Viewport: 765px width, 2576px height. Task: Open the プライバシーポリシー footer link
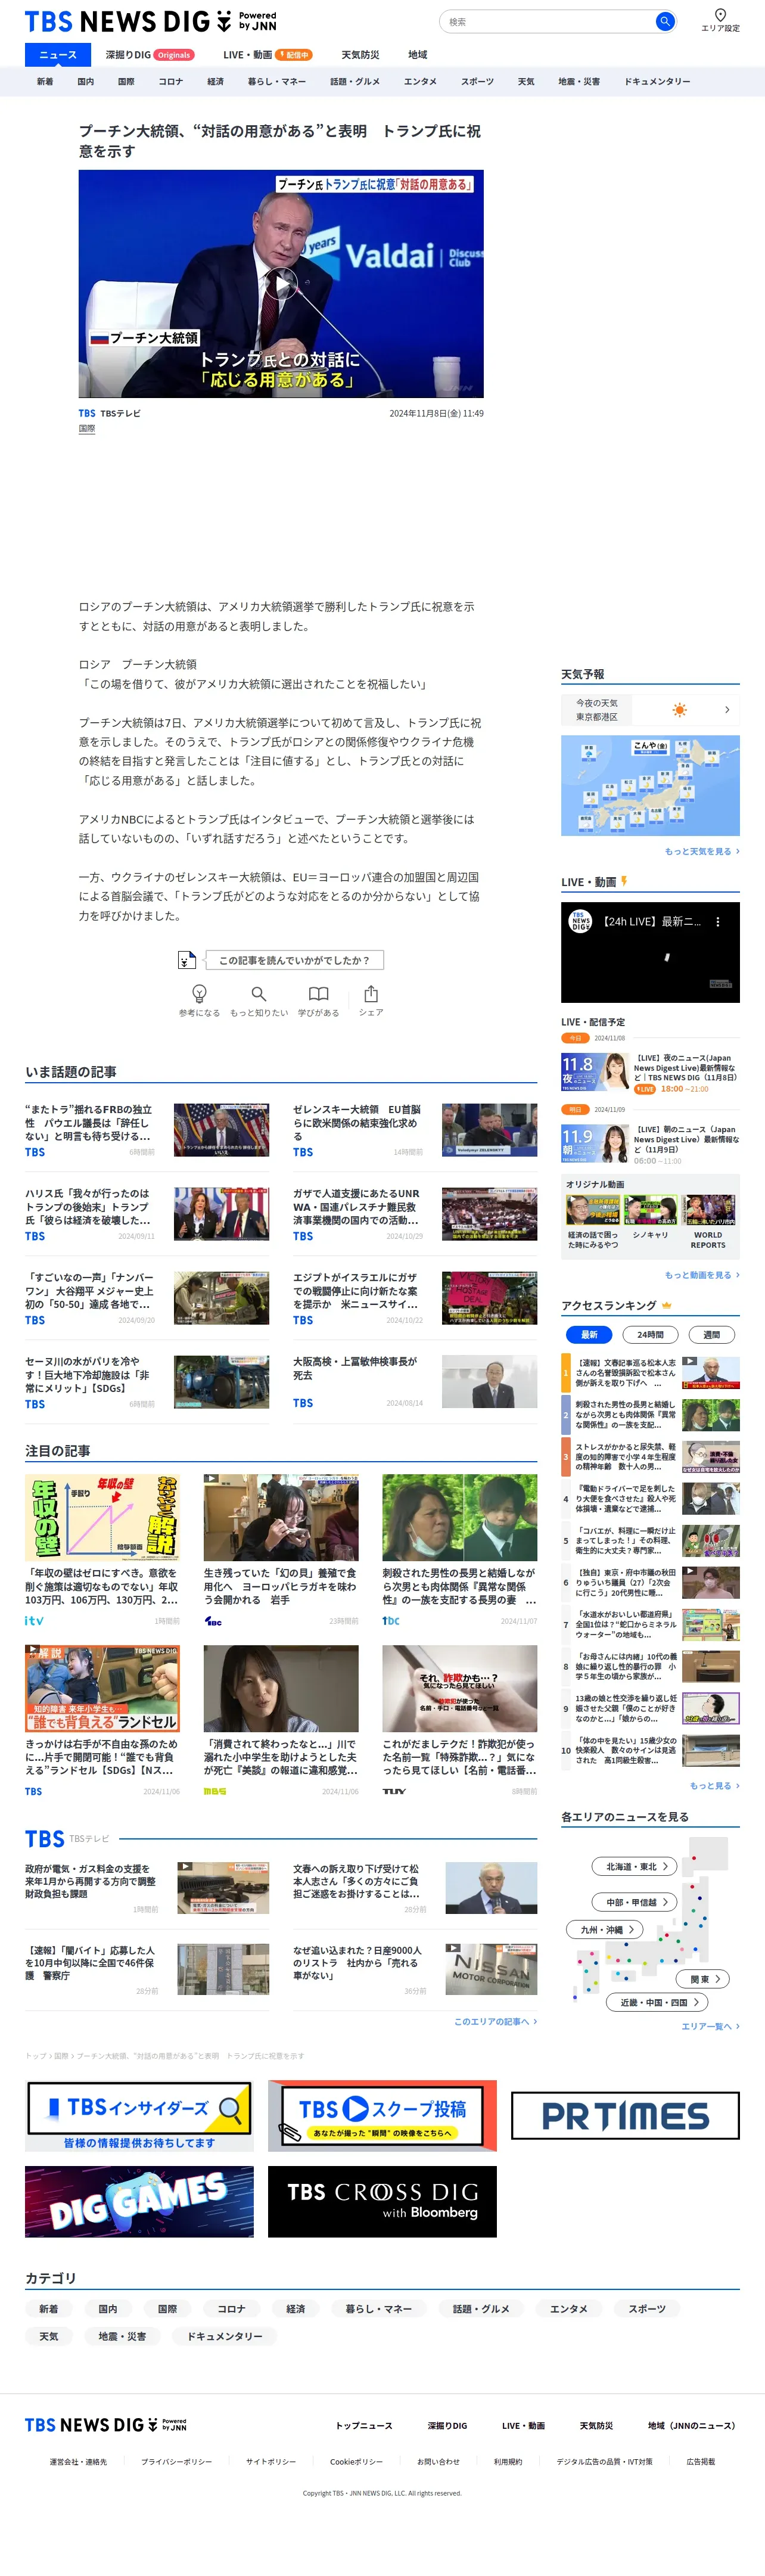(176, 2462)
